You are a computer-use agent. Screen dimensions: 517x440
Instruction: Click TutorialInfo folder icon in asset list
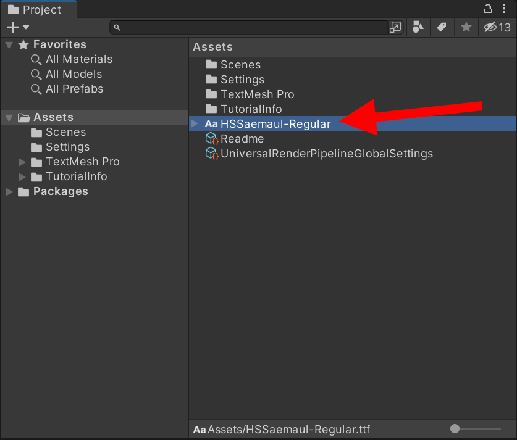tap(211, 109)
